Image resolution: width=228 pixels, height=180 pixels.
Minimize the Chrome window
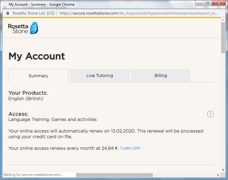(x=200, y=3)
